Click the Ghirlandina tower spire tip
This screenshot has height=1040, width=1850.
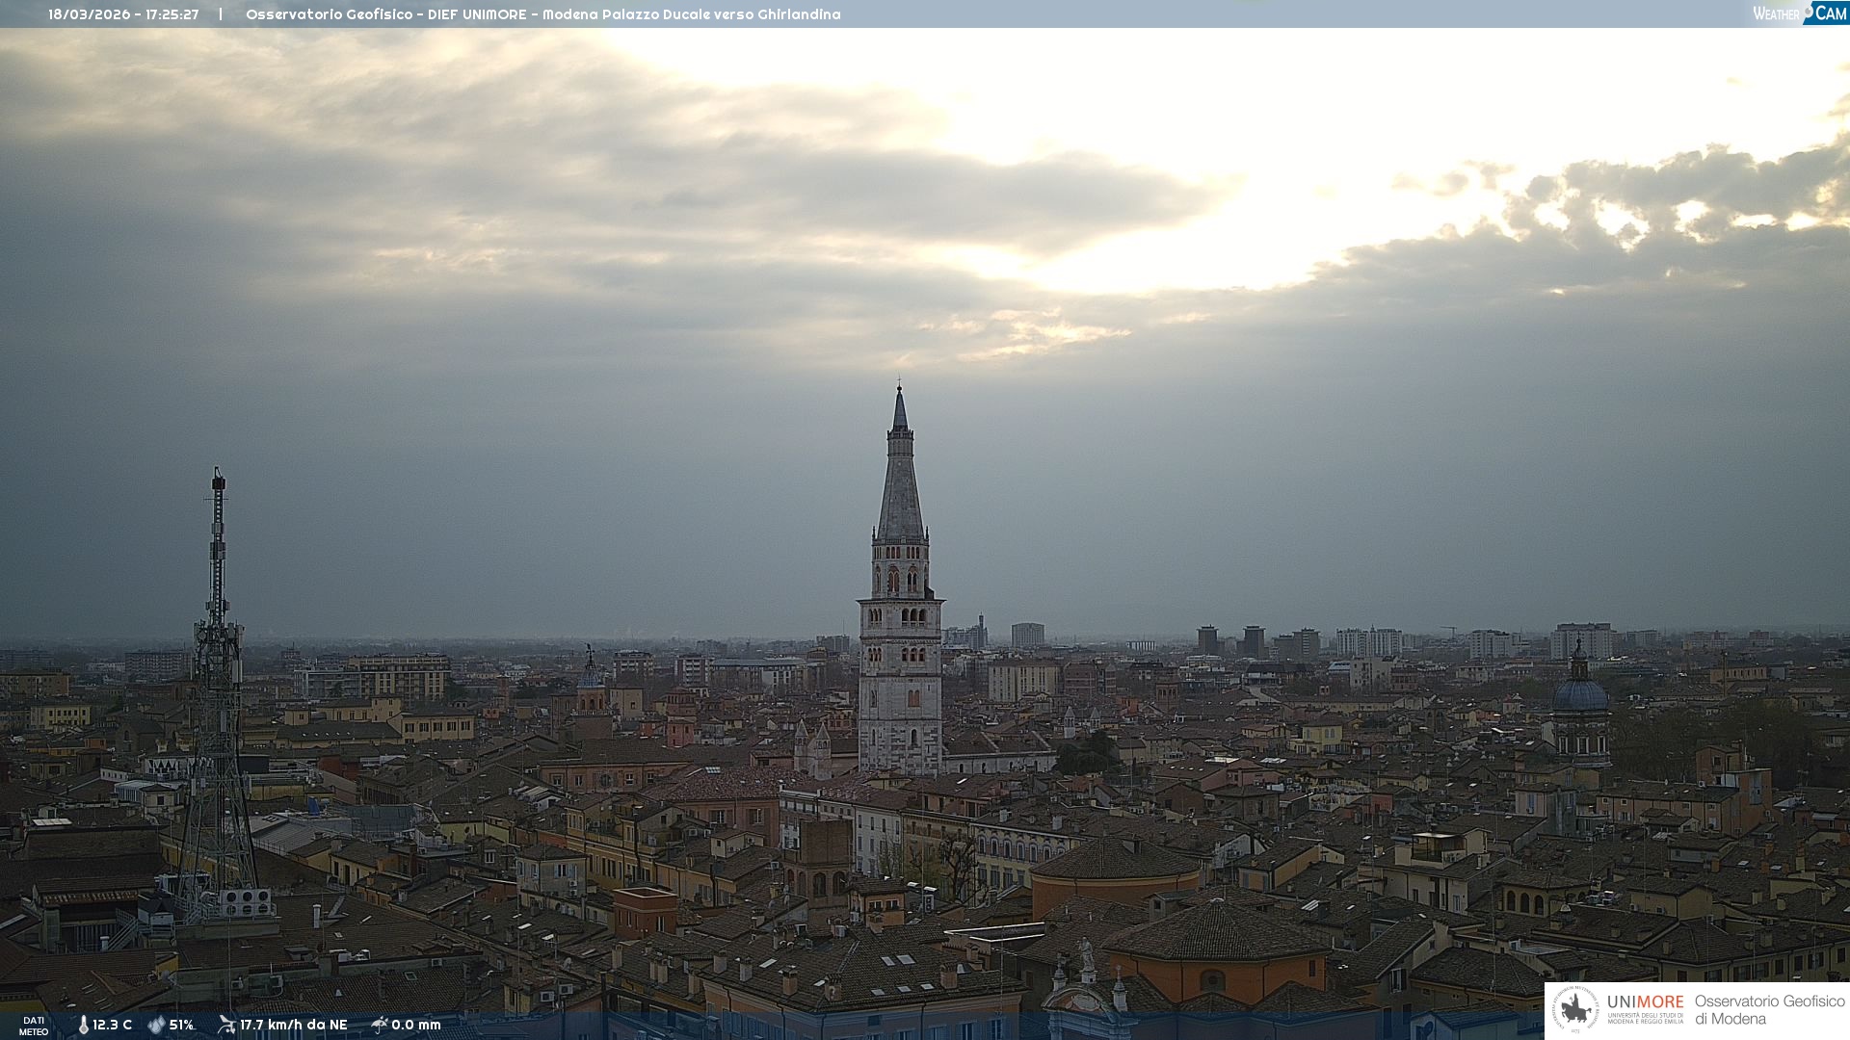[x=900, y=389]
